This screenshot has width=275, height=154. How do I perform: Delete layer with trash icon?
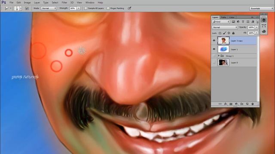(x=253, y=104)
